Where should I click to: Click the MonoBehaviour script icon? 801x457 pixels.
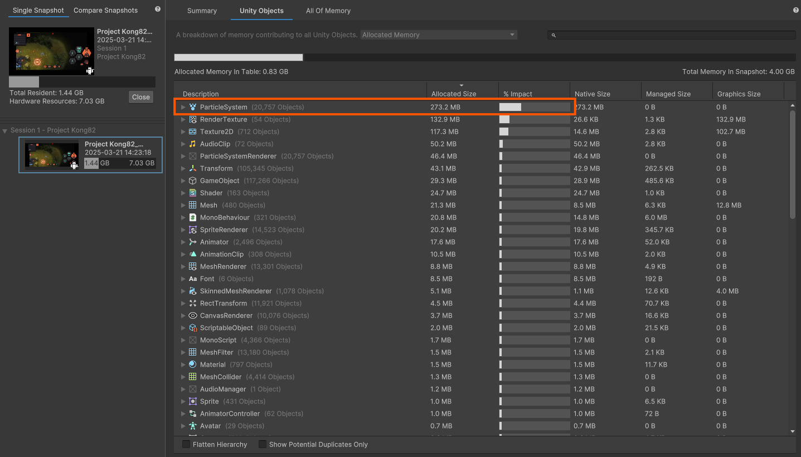point(193,217)
